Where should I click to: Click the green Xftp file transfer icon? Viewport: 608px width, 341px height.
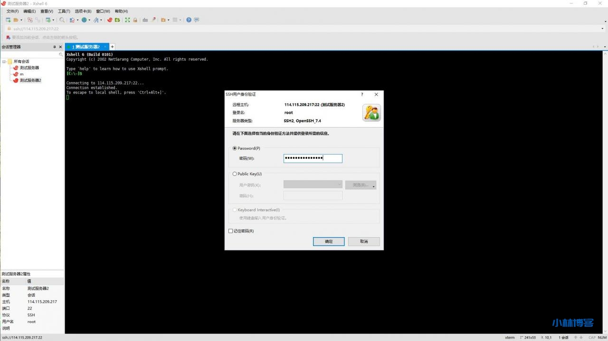(117, 20)
